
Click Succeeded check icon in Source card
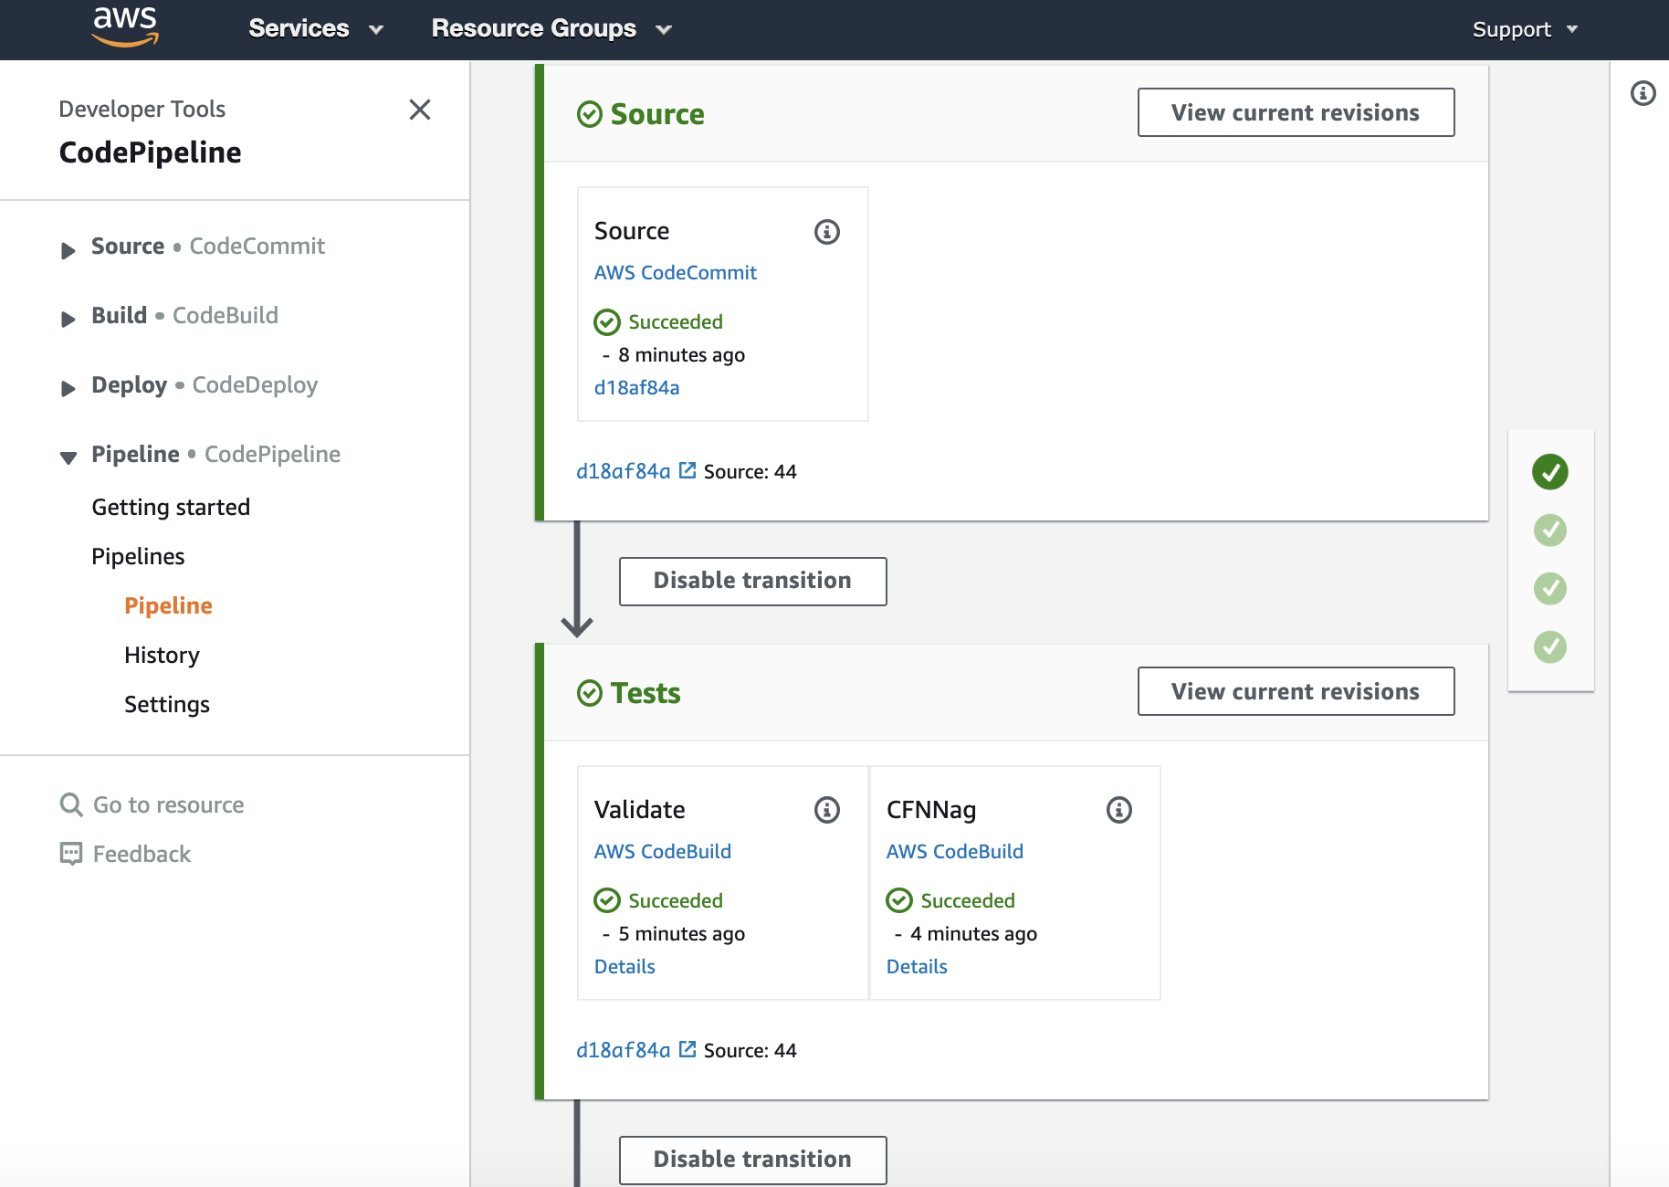(x=607, y=321)
